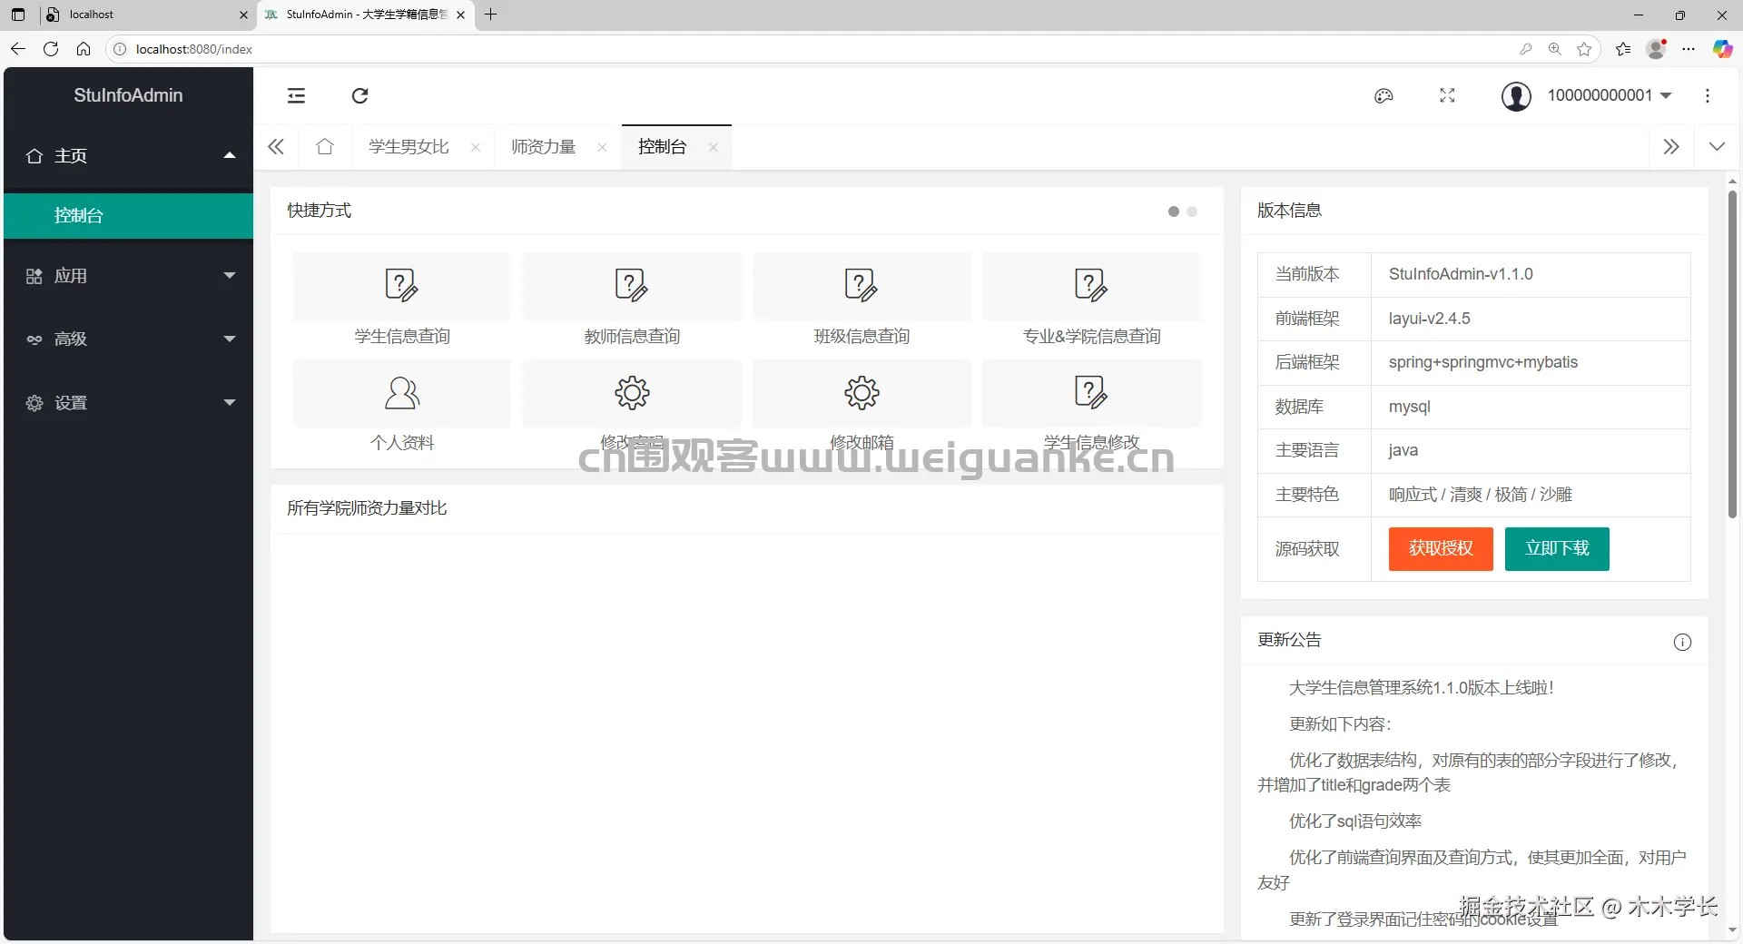1743x944 pixels.
Task: Open 个人资料 quick access icon
Action: [x=401, y=393]
